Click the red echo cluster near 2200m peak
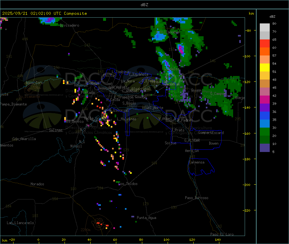This screenshot has width=289, height=244. pyautogui.click(x=102, y=224)
